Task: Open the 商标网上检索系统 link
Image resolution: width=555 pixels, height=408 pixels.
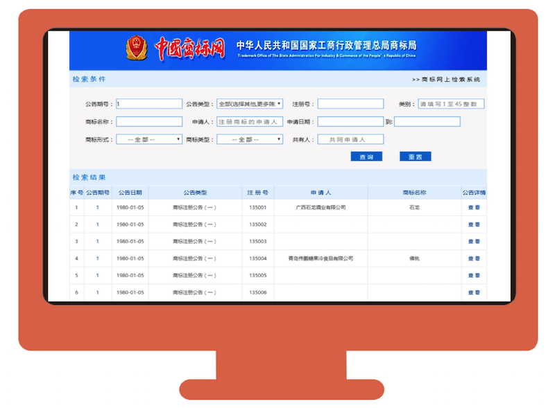Action: pos(446,80)
